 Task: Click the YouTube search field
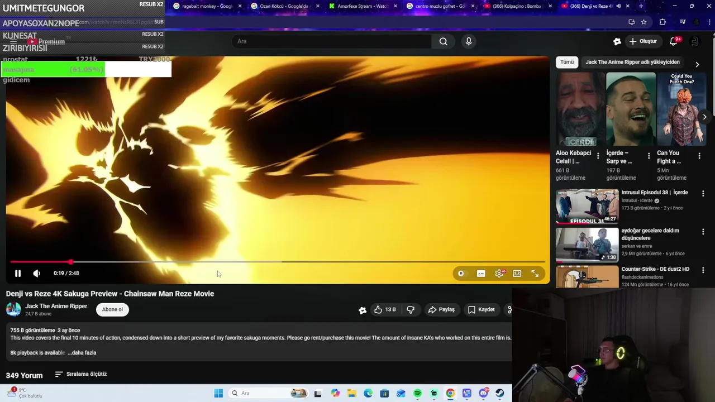(x=332, y=41)
